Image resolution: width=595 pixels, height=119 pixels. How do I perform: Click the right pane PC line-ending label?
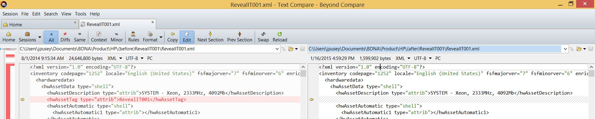pyautogui.click(x=438, y=58)
